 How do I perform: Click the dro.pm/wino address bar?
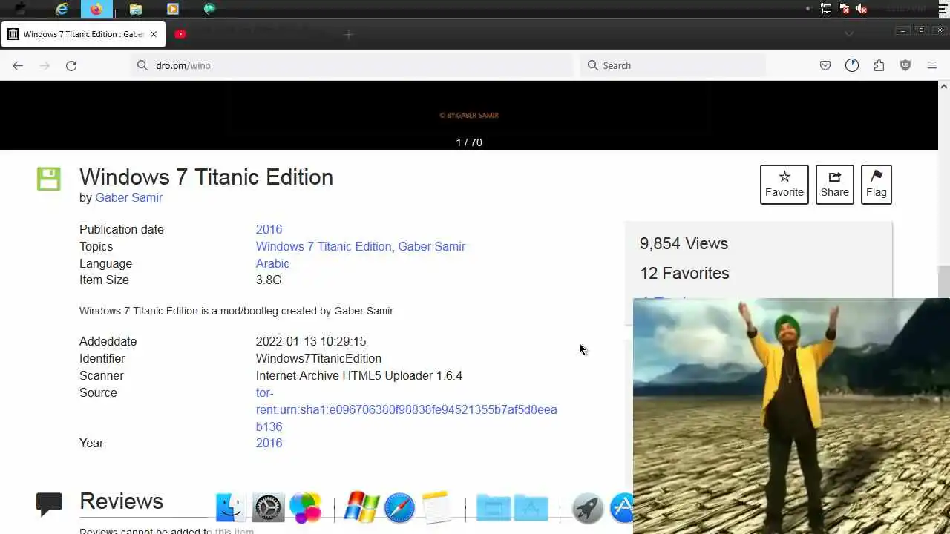click(353, 65)
